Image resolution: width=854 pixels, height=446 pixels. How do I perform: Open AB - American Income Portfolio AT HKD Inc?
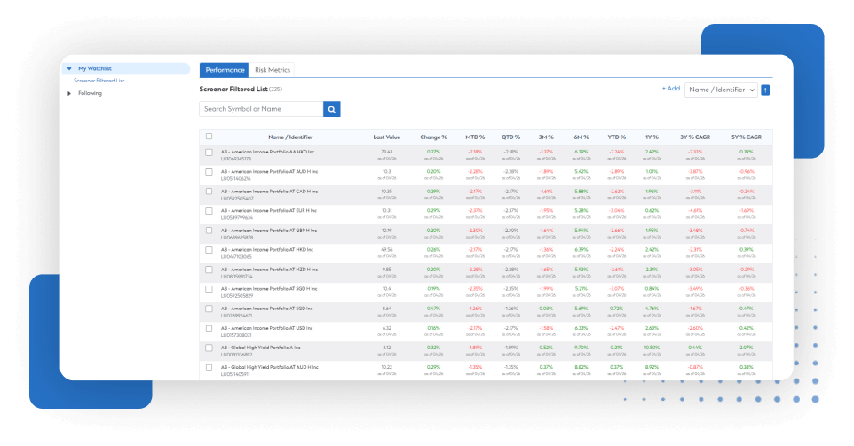click(267, 250)
